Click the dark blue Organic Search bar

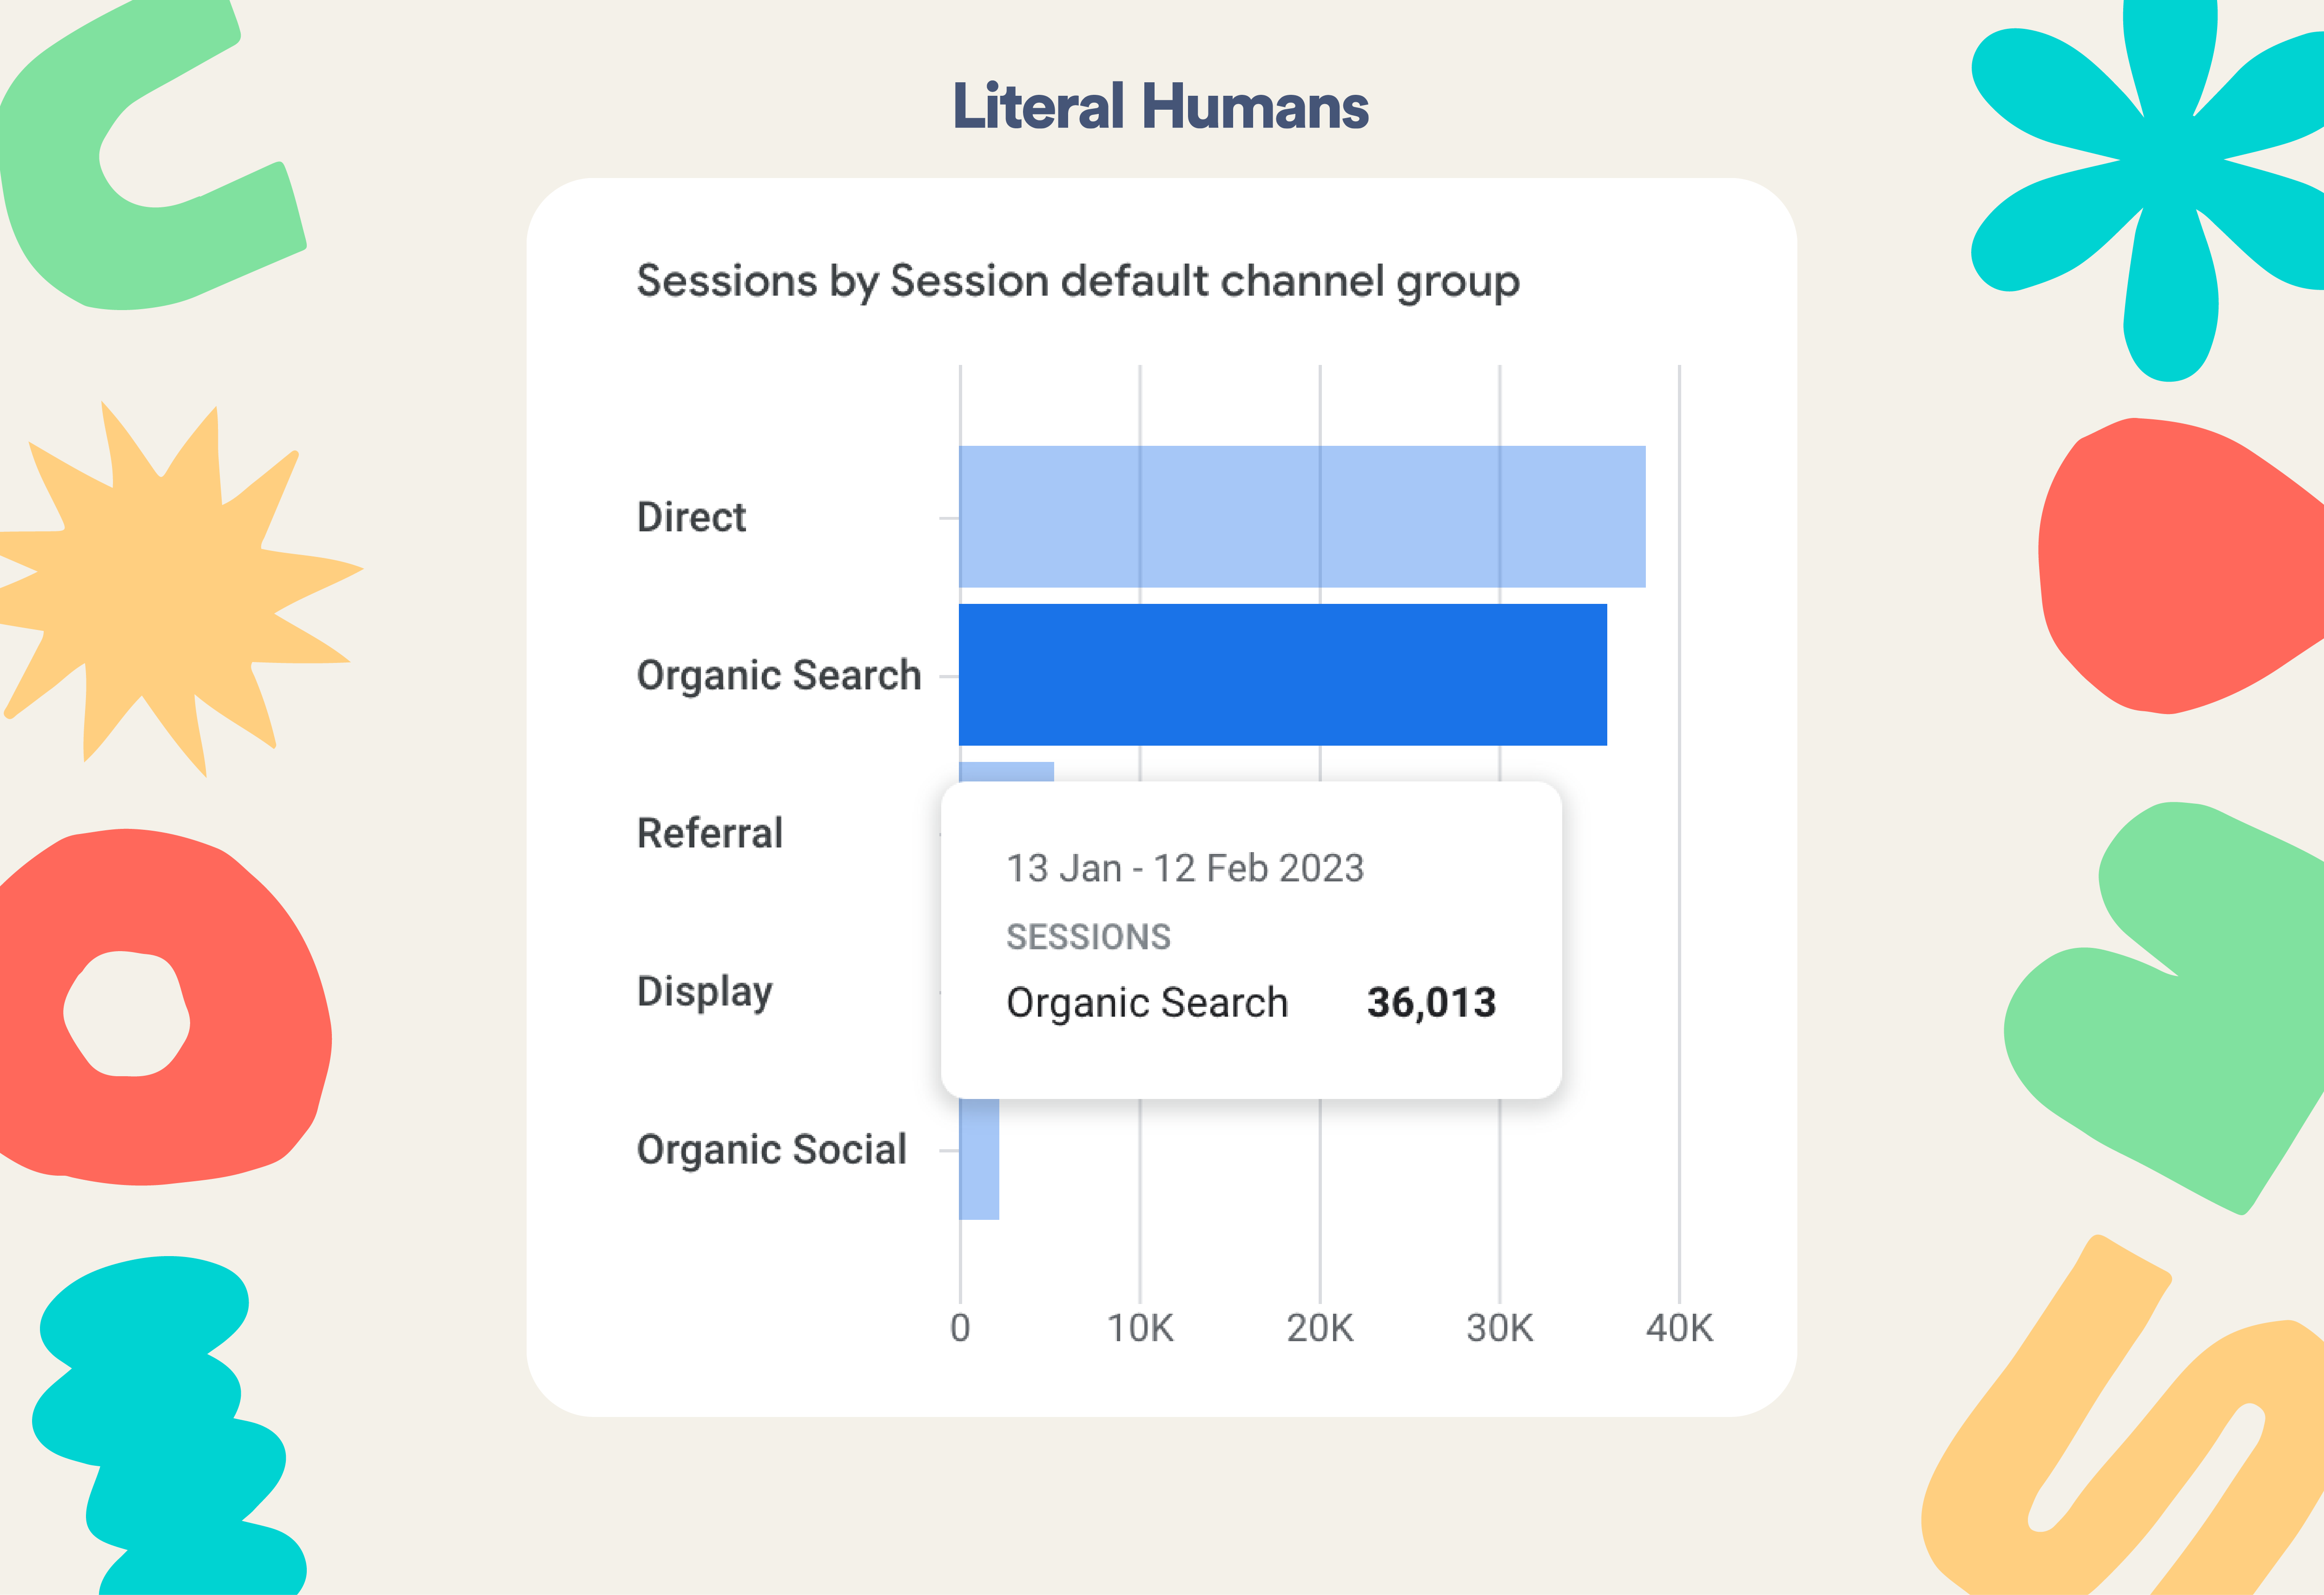click(1283, 675)
